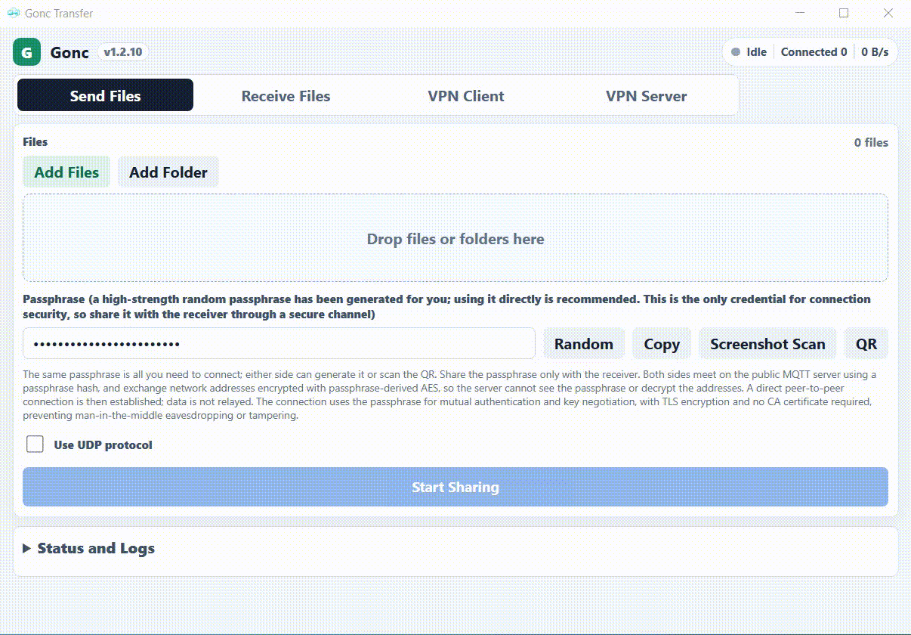Click the Idle status label

(x=756, y=52)
